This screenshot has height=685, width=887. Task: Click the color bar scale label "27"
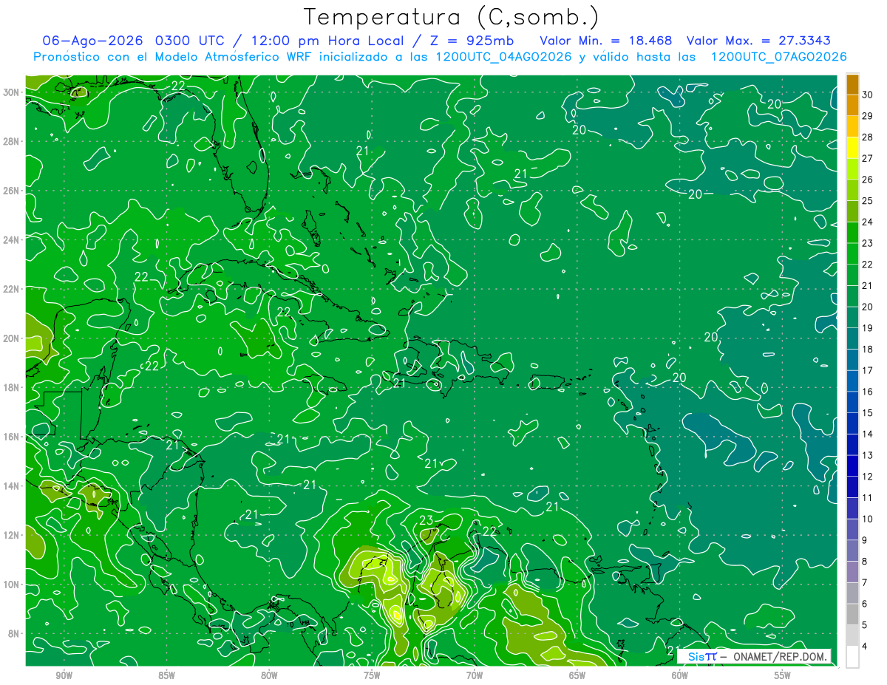(x=868, y=158)
